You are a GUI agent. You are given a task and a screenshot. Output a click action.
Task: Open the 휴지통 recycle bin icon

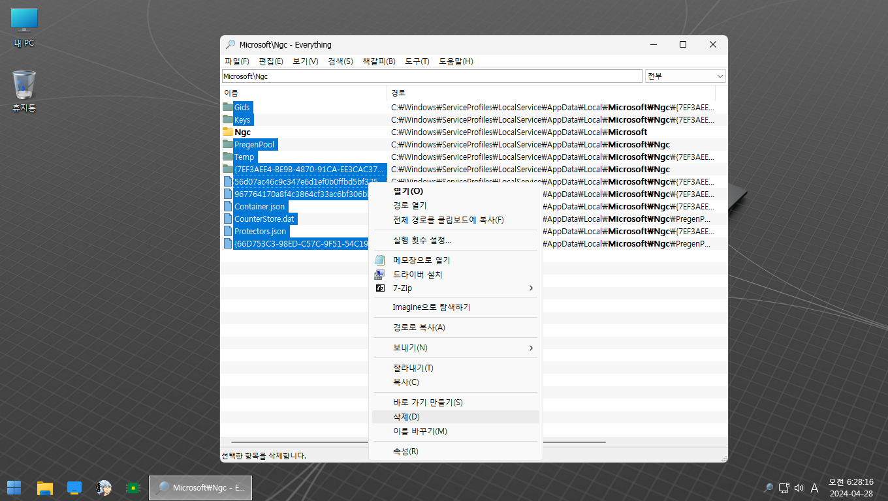coord(24,91)
